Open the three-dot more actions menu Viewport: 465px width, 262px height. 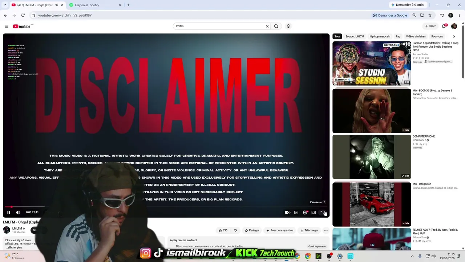point(326,230)
